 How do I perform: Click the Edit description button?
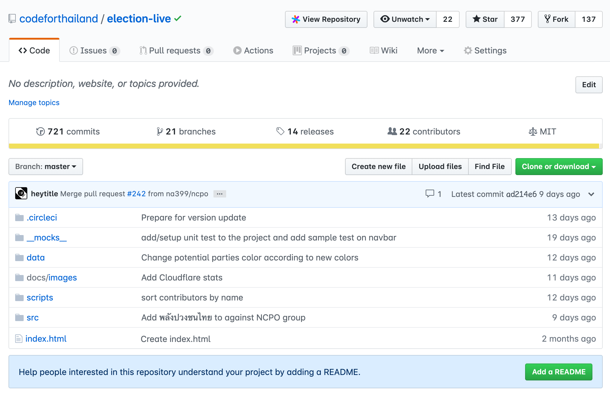click(x=589, y=85)
